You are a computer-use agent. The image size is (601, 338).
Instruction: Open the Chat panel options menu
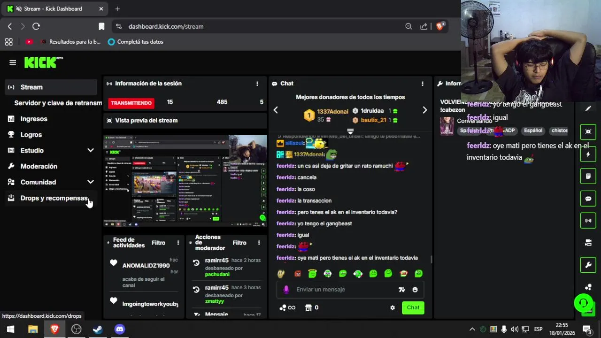[x=422, y=84]
